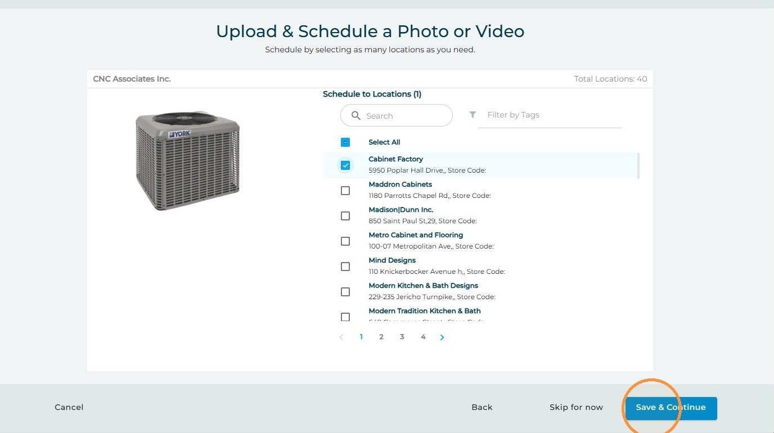Click the 5950 Poplar Hall Drive address
Viewport: 774px width, 433px height.
click(427, 170)
